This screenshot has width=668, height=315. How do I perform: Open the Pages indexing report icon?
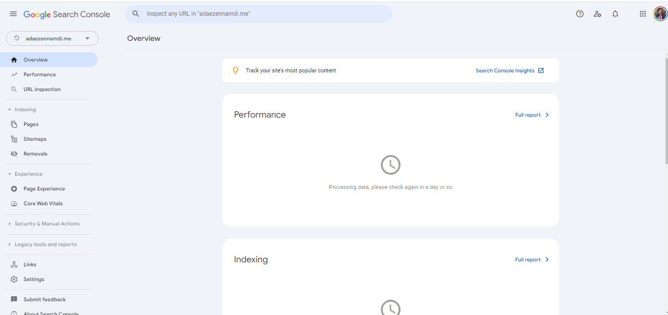[x=14, y=124]
